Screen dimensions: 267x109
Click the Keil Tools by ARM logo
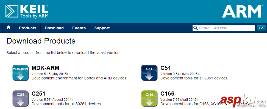tap(27, 12)
